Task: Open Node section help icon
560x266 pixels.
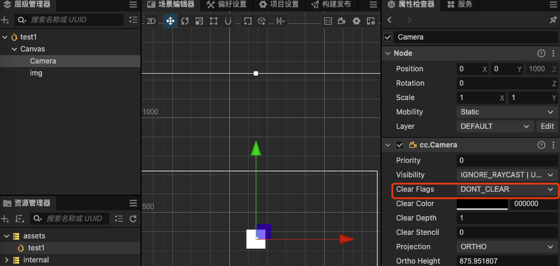Action: (x=541, y=53)
